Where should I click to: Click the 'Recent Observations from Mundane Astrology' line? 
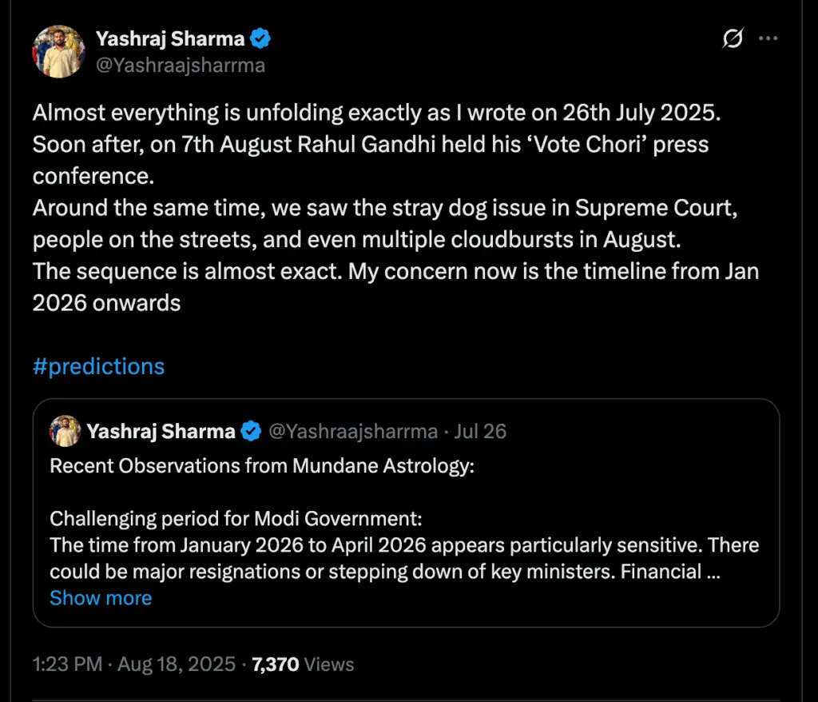pos(262,466)
